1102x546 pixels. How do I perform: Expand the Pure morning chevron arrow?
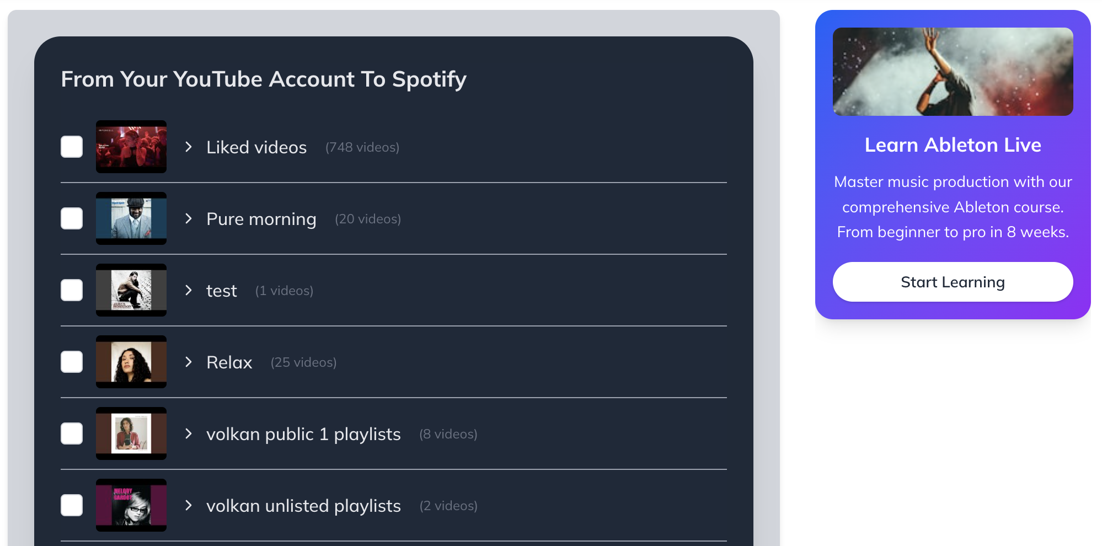coord(189,218)
